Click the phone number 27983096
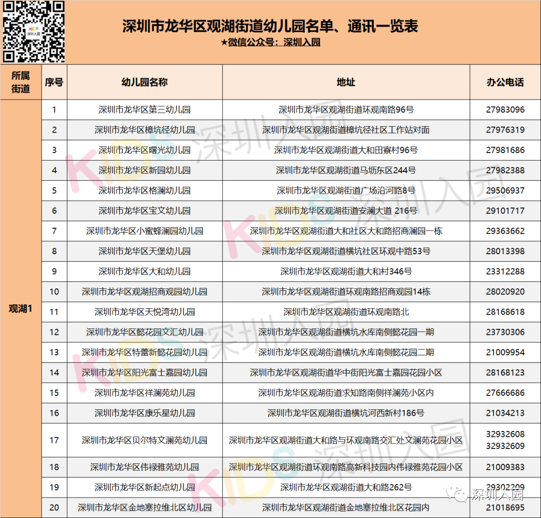This screenshot has width=541, height=518. tap(505, 110)
